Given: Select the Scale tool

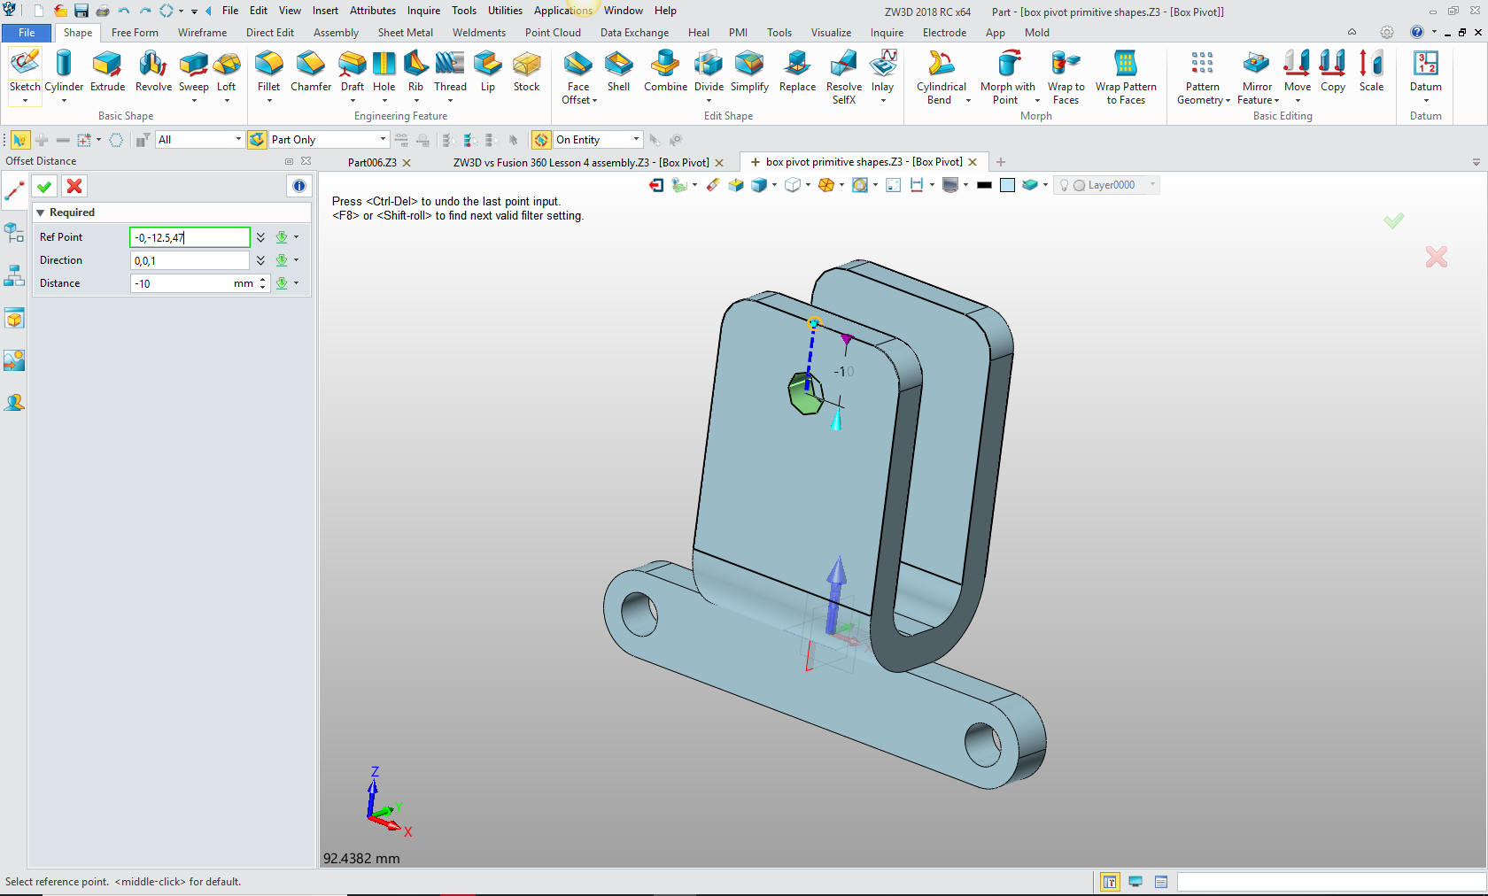Looking at the screenshot, I should 1371,71.
